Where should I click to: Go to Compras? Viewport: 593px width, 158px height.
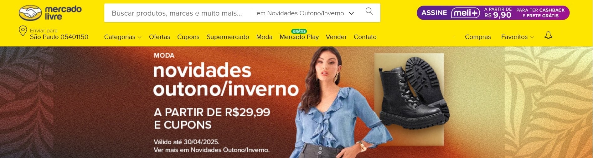(x=478, y=37)
